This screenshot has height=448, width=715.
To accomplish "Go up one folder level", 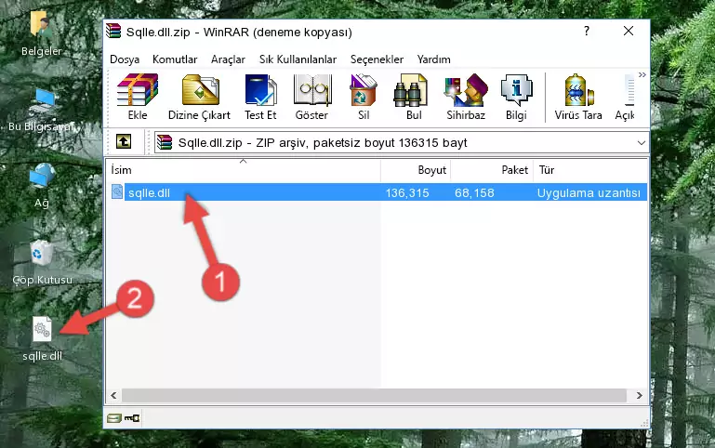I will (x=124, y=141).
